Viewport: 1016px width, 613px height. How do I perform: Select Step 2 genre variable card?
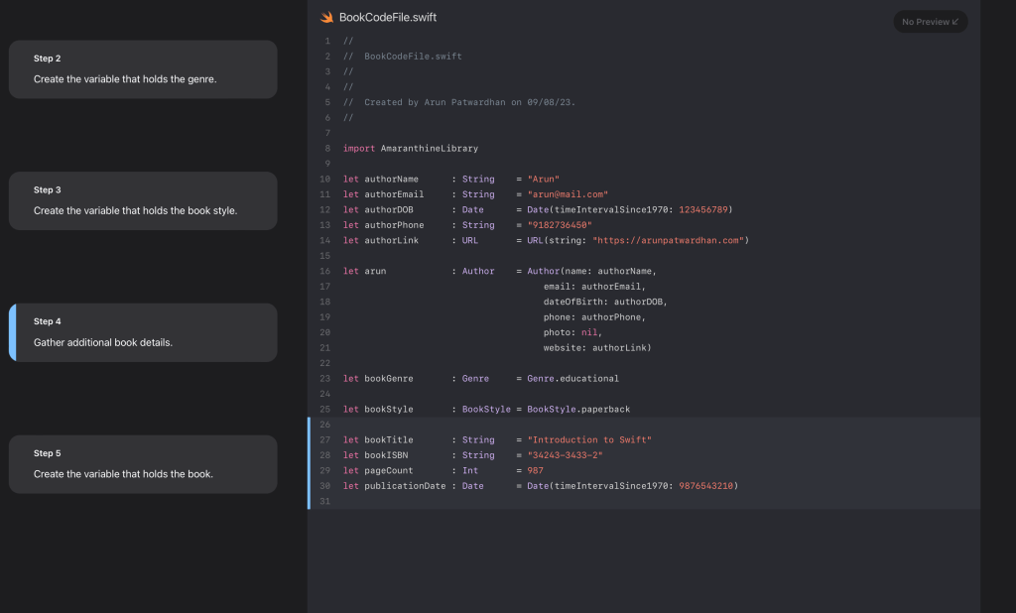pos(143,69)
